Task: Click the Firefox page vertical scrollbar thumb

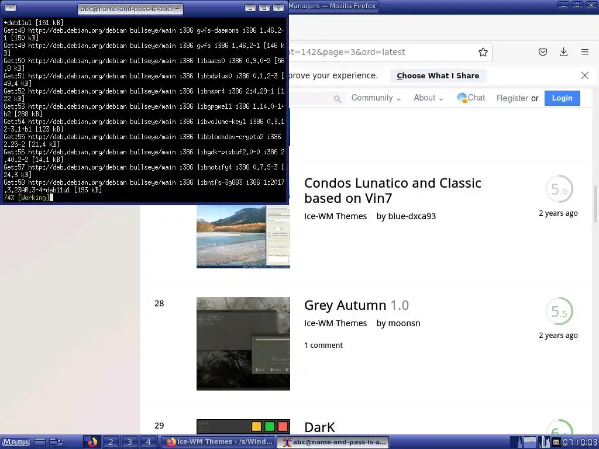Action: point(595,203)
